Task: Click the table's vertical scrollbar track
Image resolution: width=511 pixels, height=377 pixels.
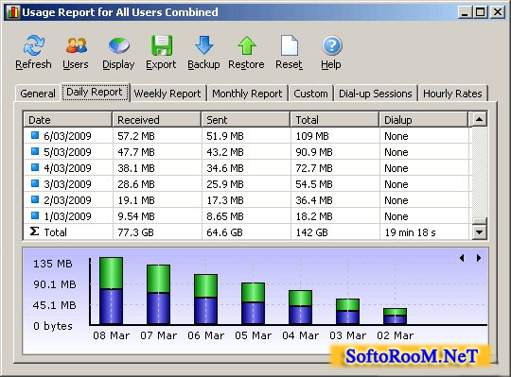Action: pyautogui.click(x=479, y=172)
